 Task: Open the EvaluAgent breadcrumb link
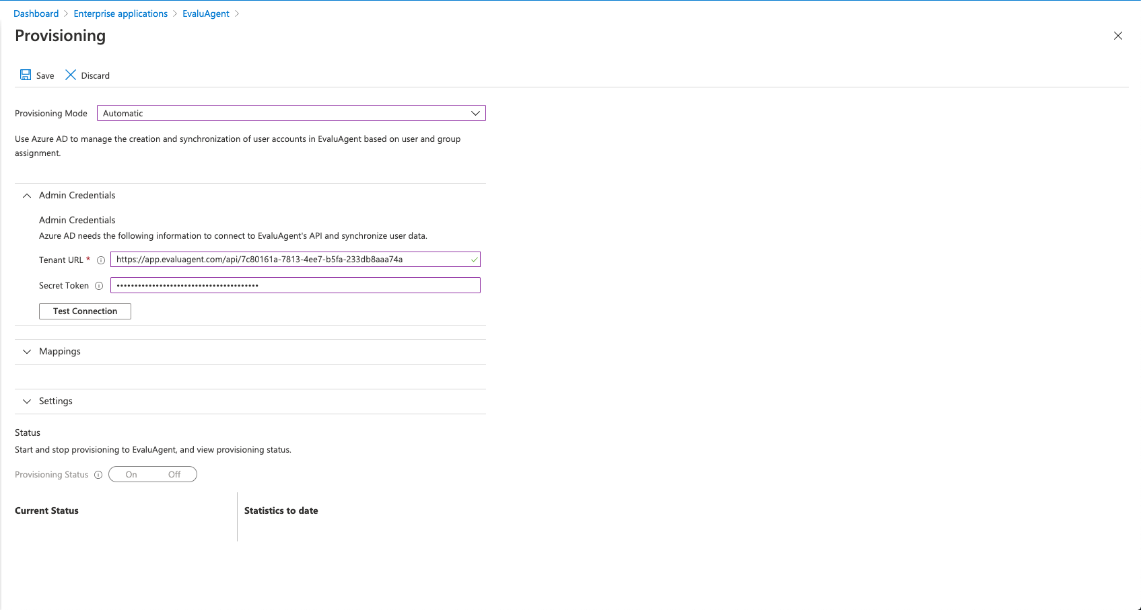click(x=206, y=13)
